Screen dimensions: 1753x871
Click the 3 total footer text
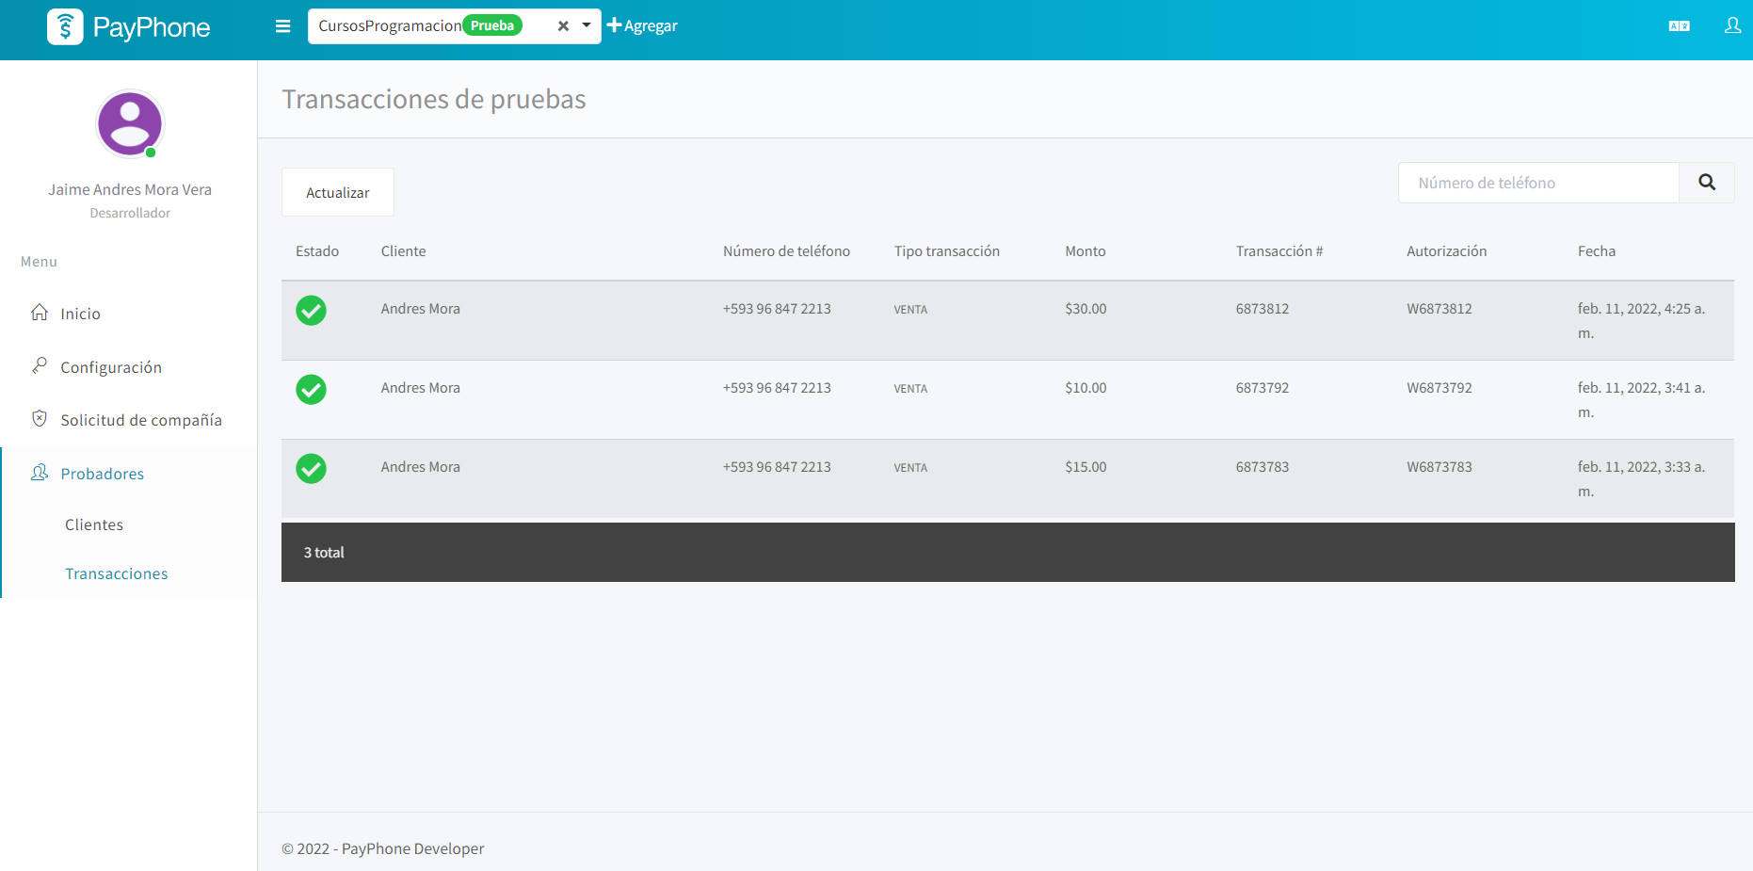point(324,553)
